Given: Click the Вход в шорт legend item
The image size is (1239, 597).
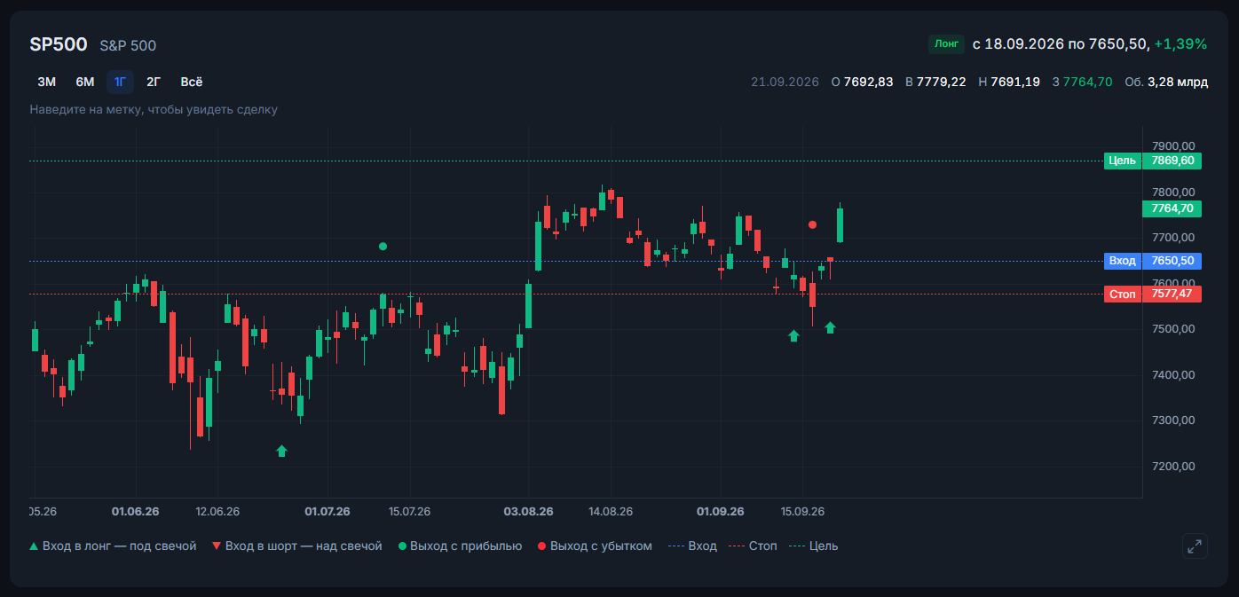Looking at the screenshot, I should point(296,546).
